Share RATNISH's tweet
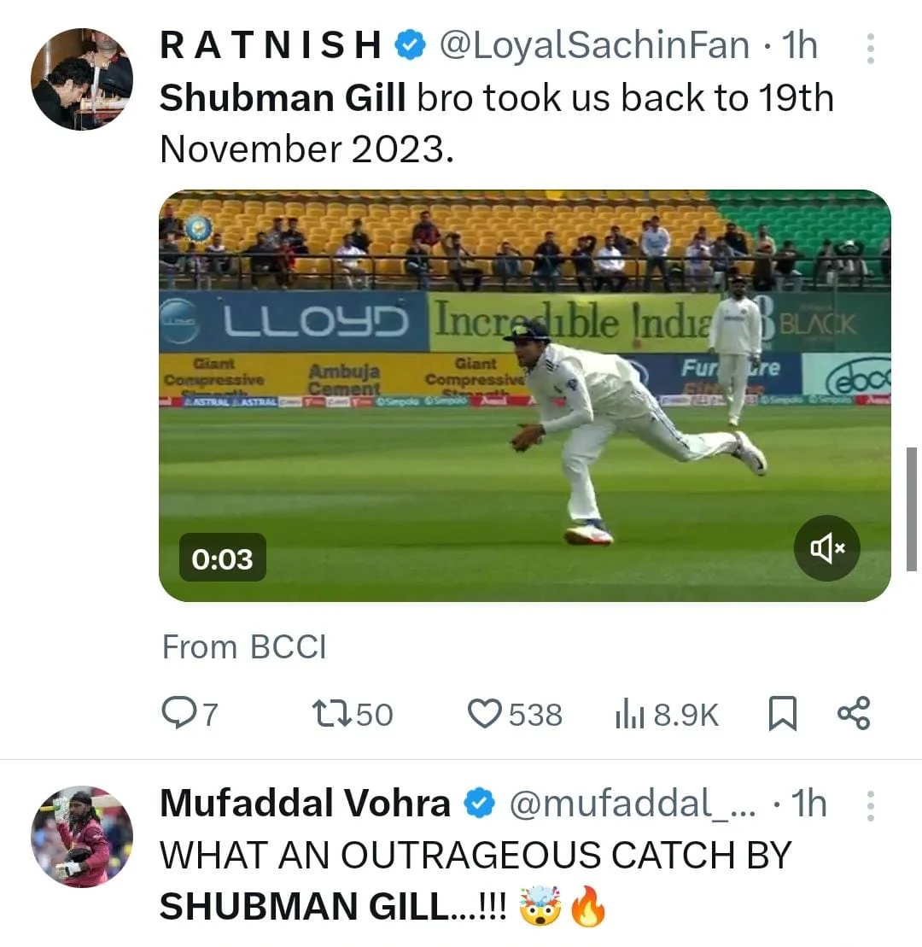Image resolution: width=922 pixels, height=947 pixels. 853,713
